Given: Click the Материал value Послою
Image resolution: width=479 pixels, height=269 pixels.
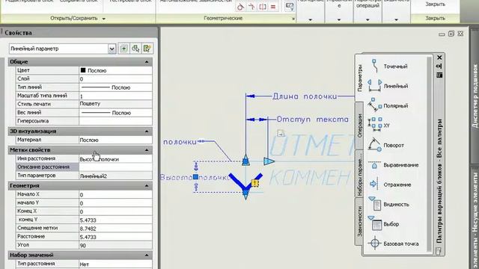Looking at the screenshot, I should pos(115,140).
